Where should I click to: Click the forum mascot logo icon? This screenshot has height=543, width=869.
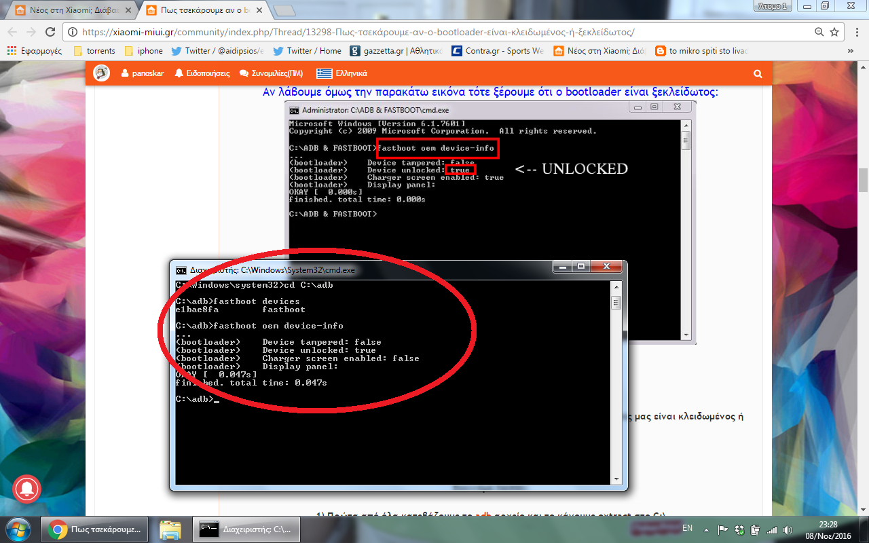point(102,73)
